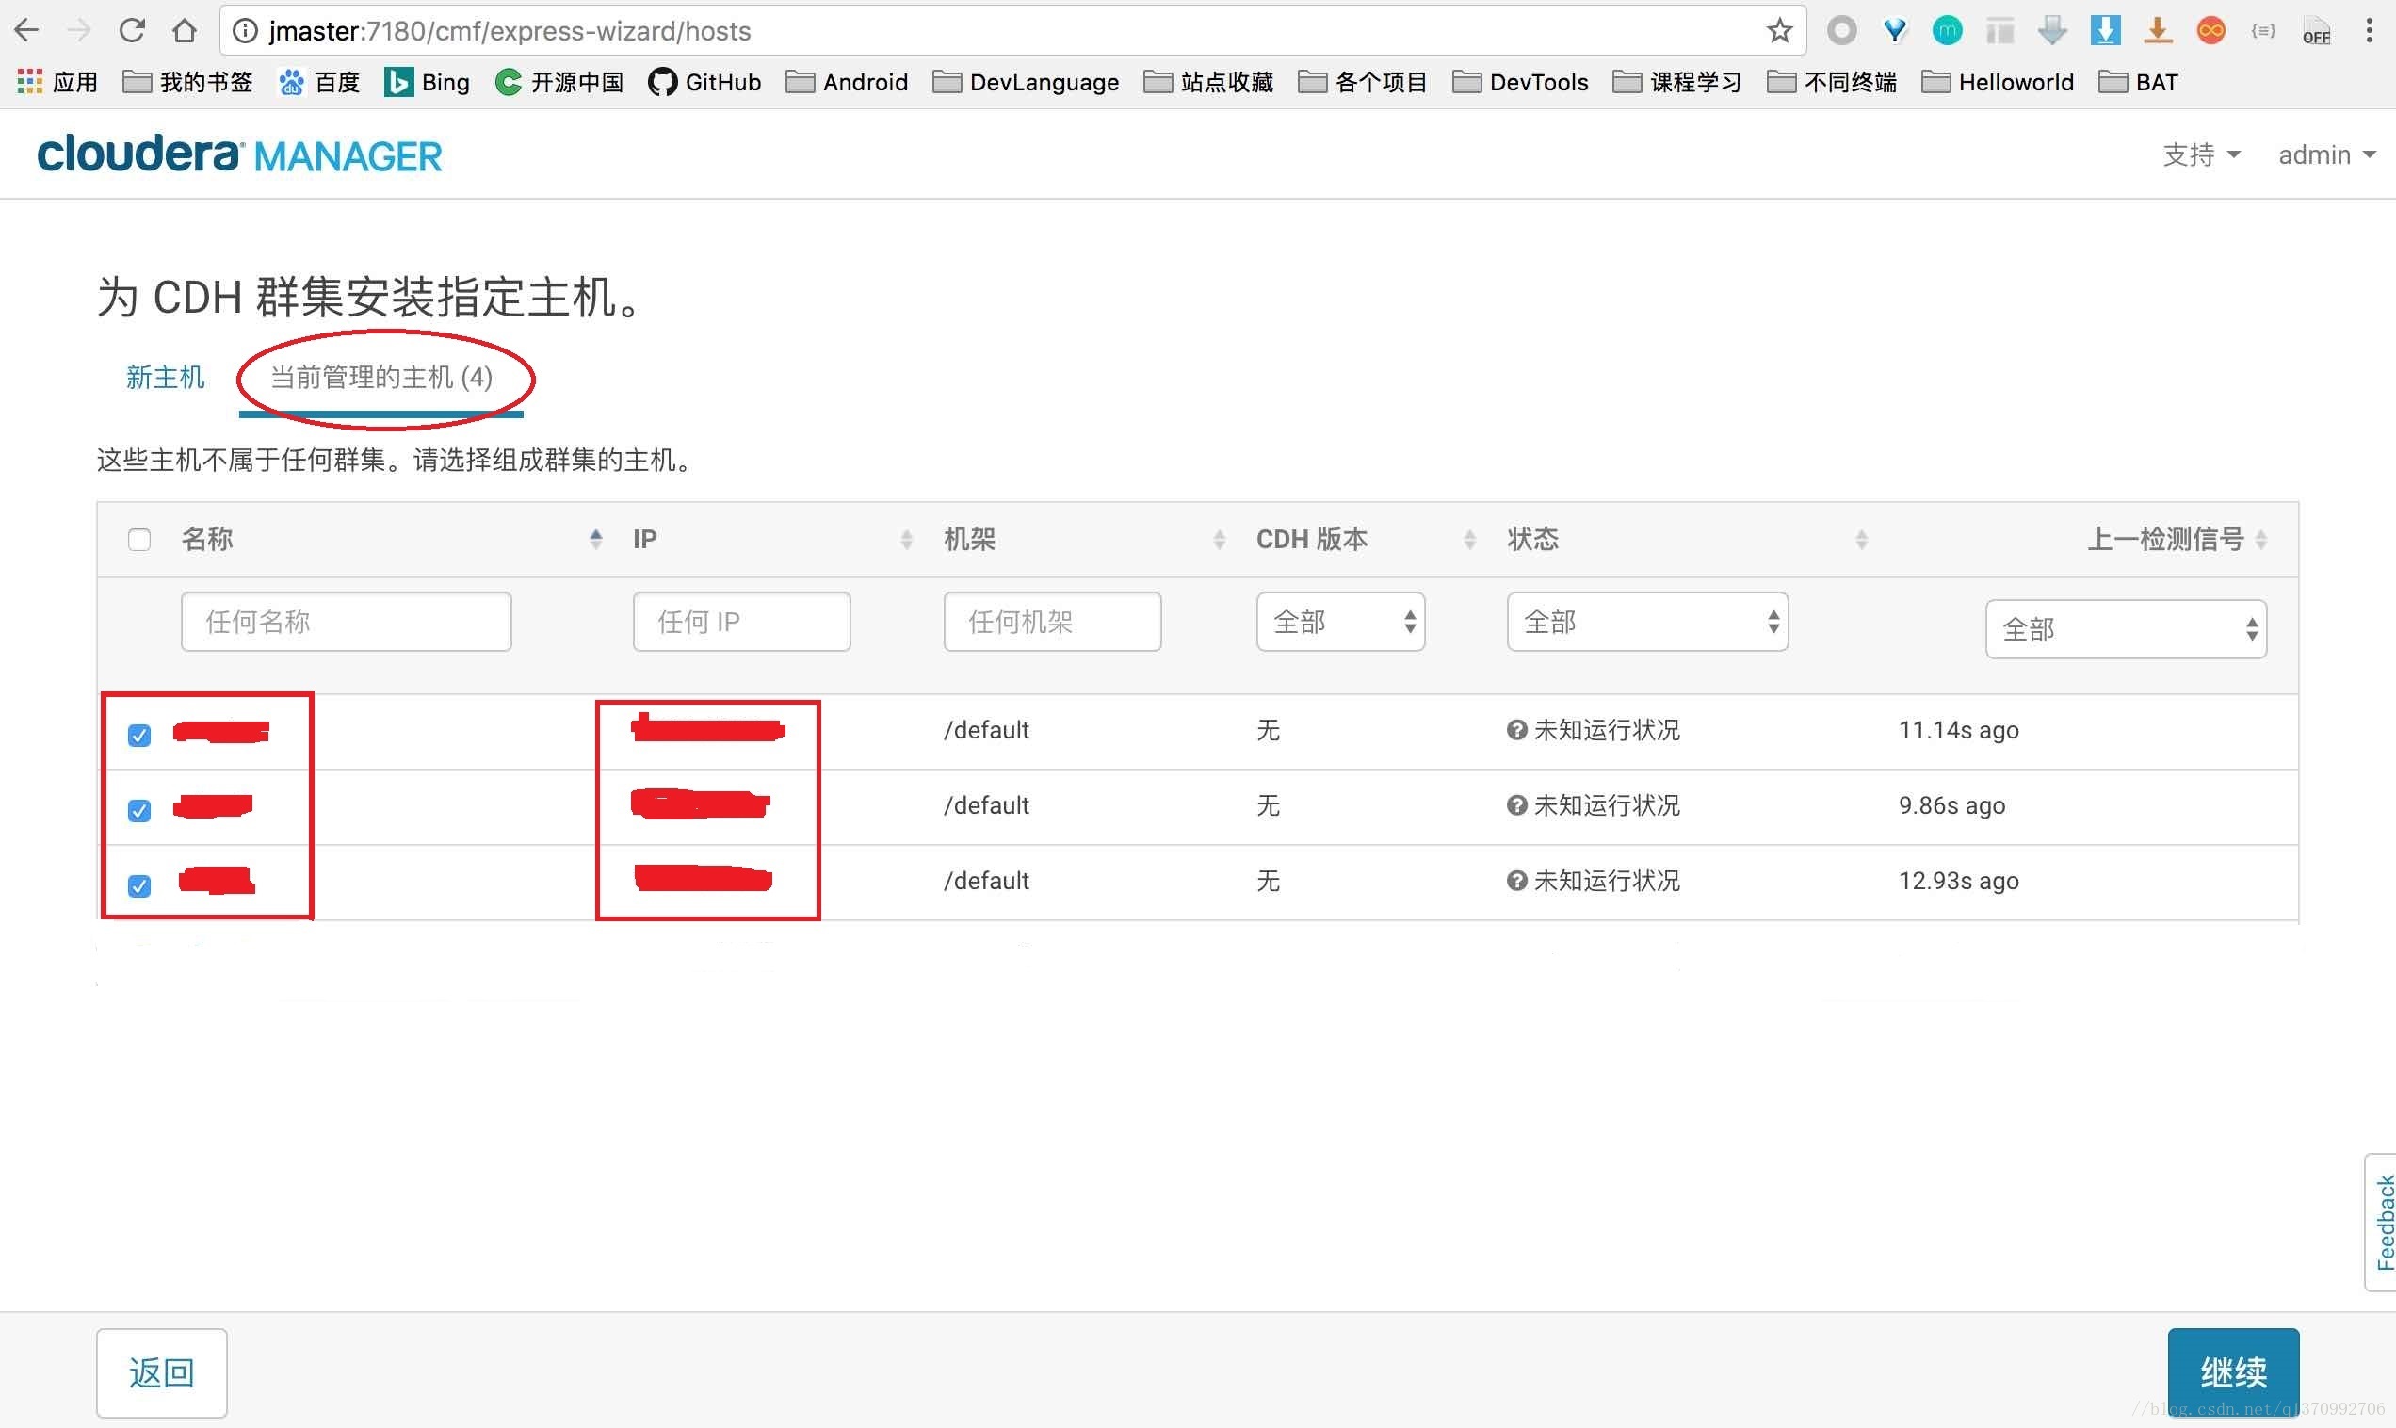Click the 继续 continue button
This screenshot has height=1428, width=2396.
tap(2232, 1372)
